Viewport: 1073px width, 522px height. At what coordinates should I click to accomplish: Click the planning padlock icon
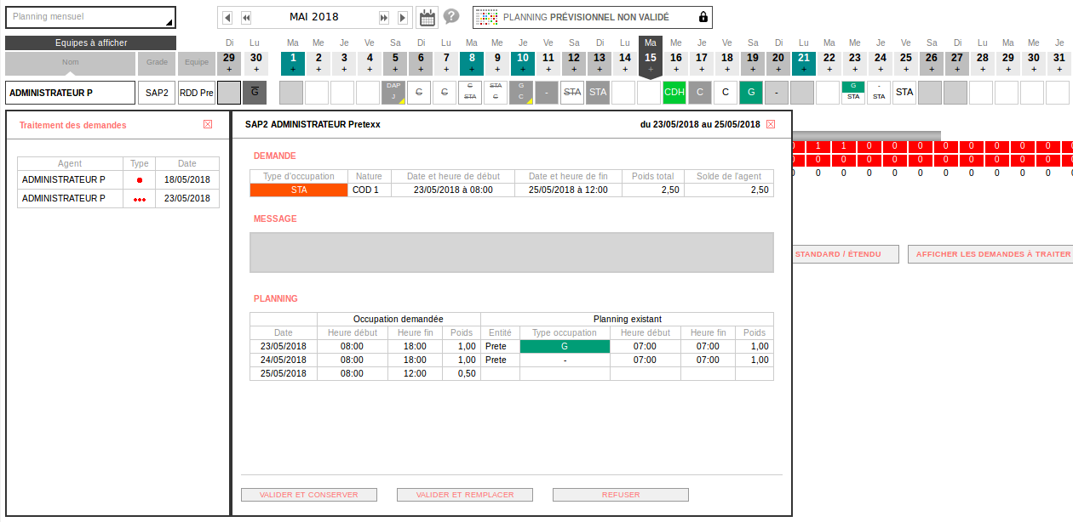click(703, 17)
